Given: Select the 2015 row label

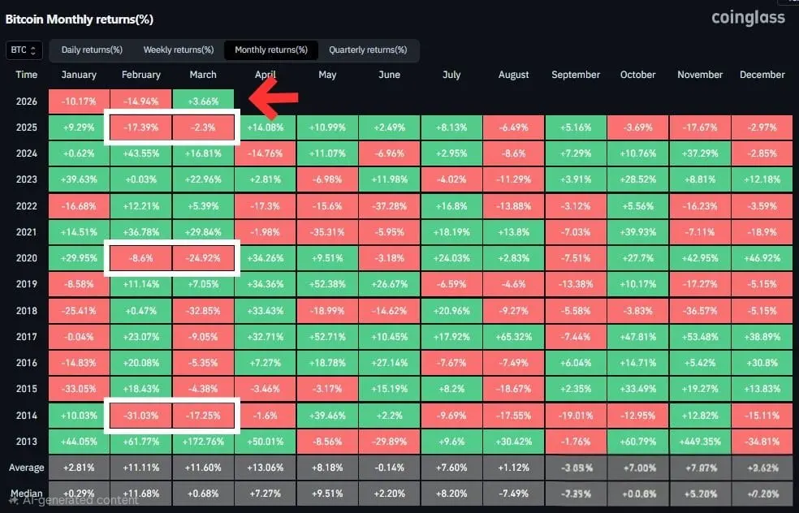Looking at the screenshot, I should point(27,389).
